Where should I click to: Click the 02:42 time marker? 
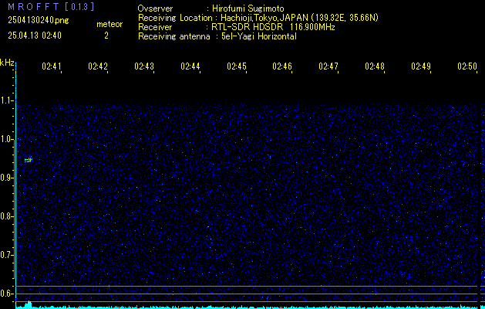98,66
